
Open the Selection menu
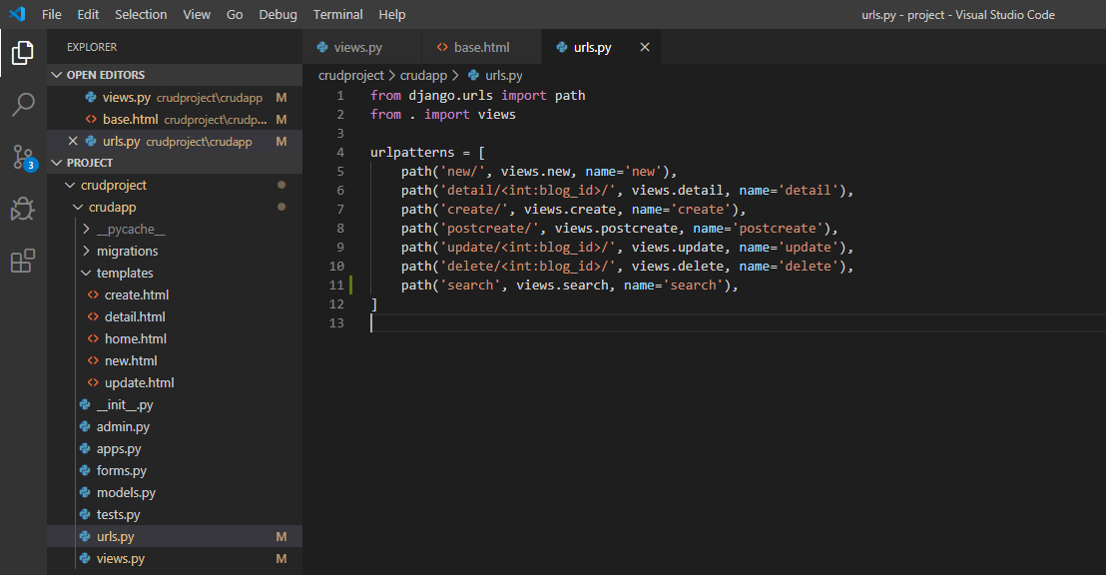(141, 14)
